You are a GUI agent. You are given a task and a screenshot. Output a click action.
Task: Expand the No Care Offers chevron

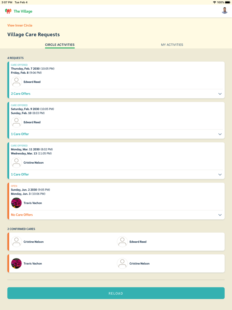pos(220,215)
